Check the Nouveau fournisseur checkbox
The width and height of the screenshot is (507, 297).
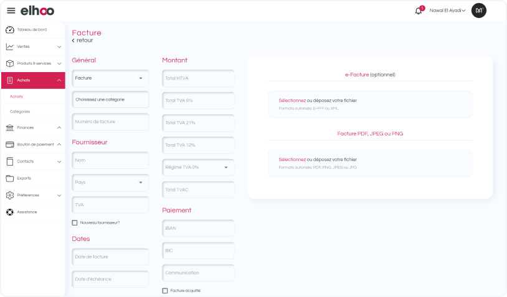tap(75, 222)
